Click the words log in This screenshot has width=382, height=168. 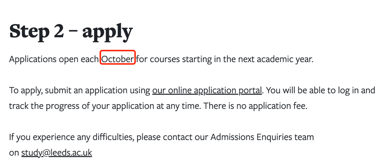346,91
